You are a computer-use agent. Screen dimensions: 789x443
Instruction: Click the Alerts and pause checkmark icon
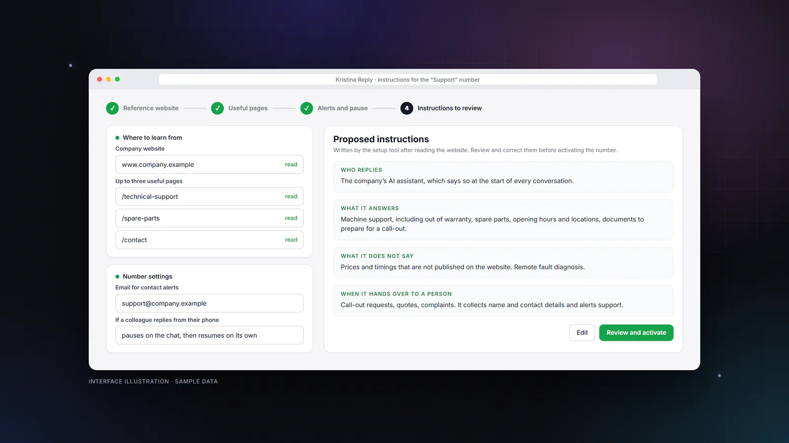(307, 108)
